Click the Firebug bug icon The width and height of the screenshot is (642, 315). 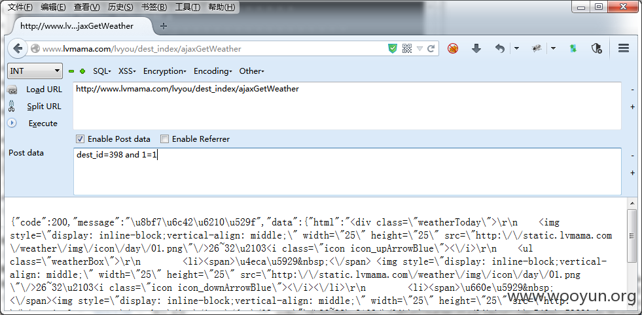point(537,48)
